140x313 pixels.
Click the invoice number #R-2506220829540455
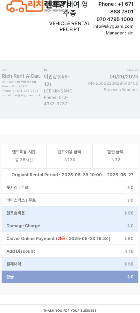113,83
